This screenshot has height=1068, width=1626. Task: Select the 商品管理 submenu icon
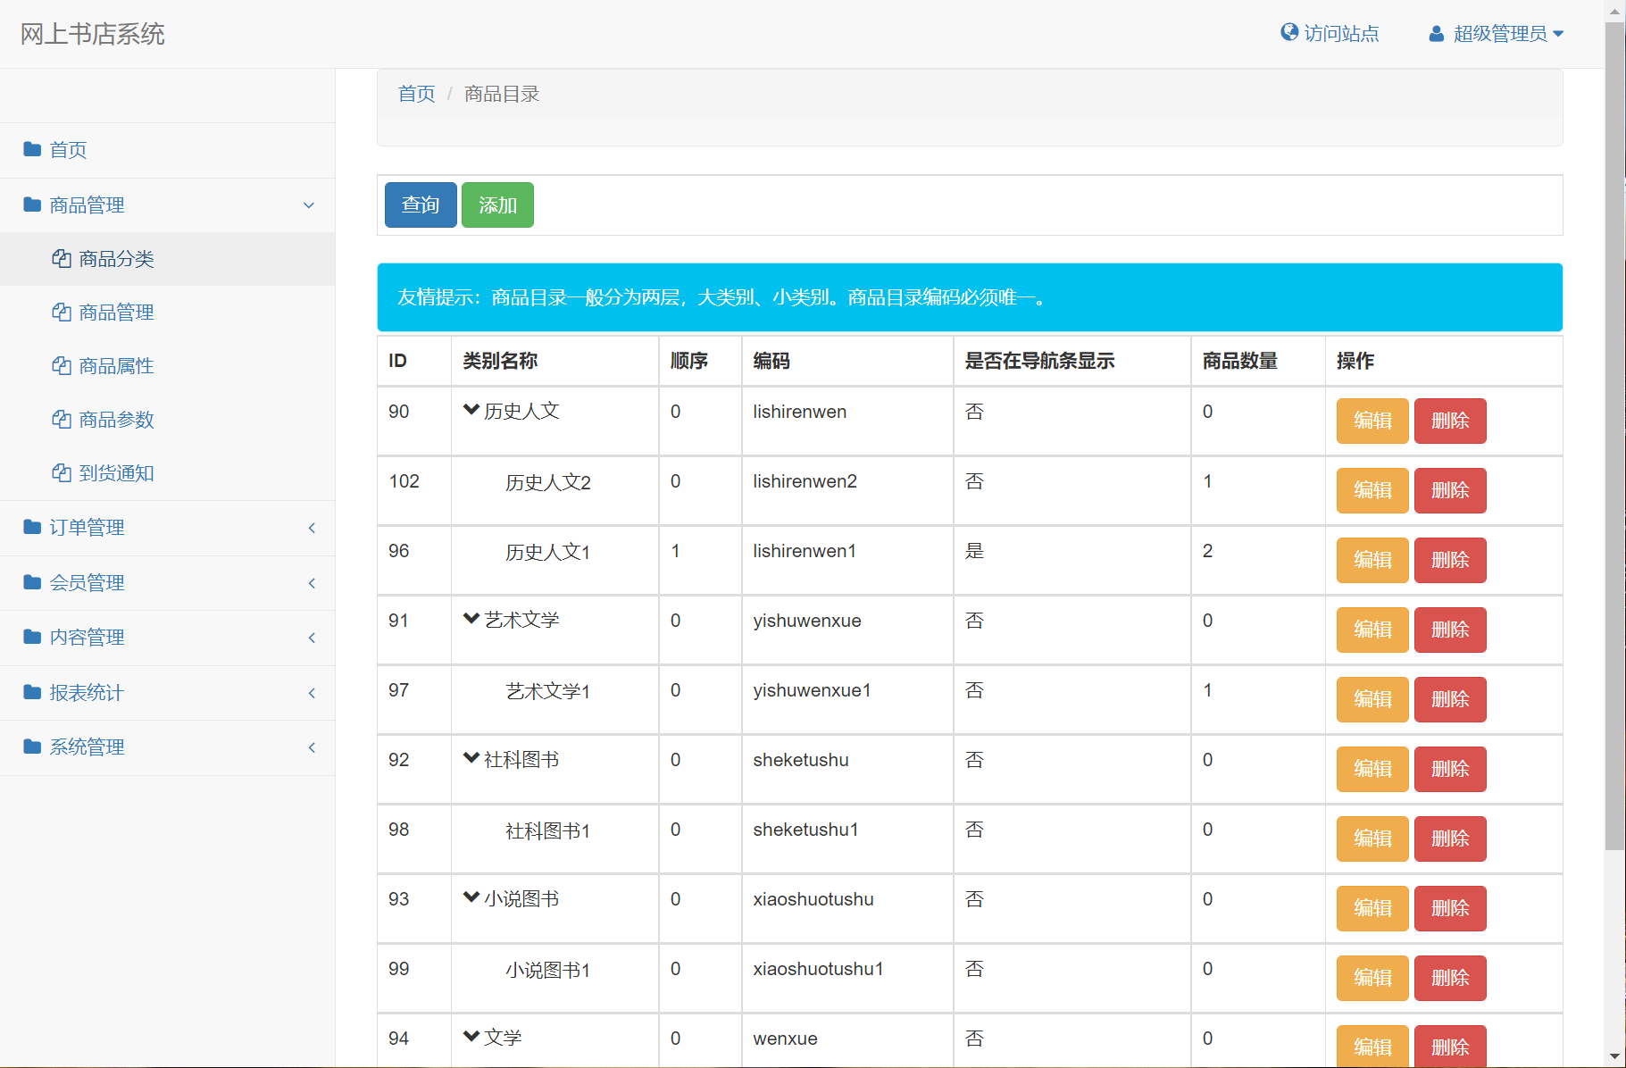pyautogui.click(x=61, y=313)
